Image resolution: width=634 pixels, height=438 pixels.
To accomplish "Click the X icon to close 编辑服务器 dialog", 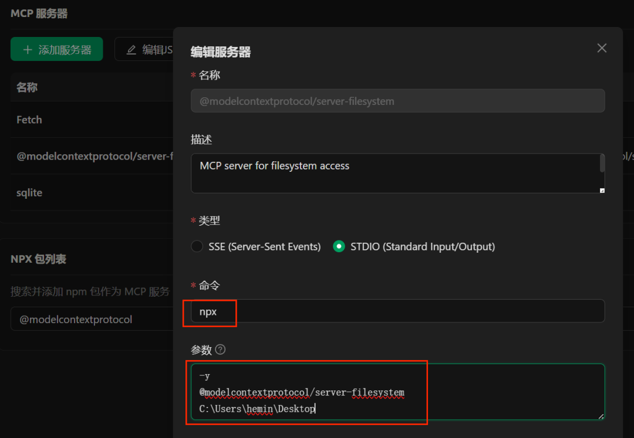I will pos(602,48).
